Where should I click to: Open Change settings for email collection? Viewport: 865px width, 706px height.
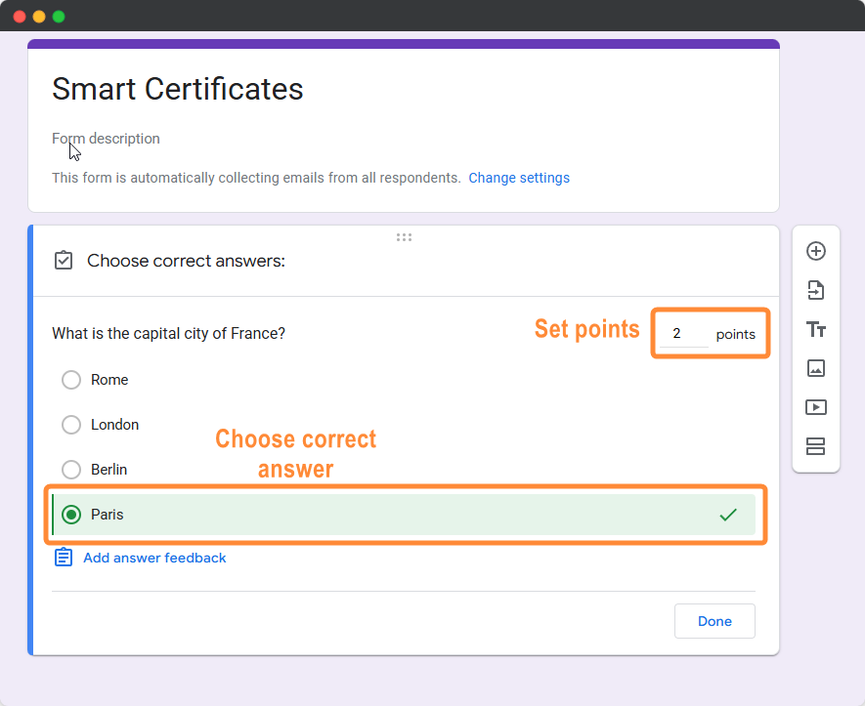(519, 178)
